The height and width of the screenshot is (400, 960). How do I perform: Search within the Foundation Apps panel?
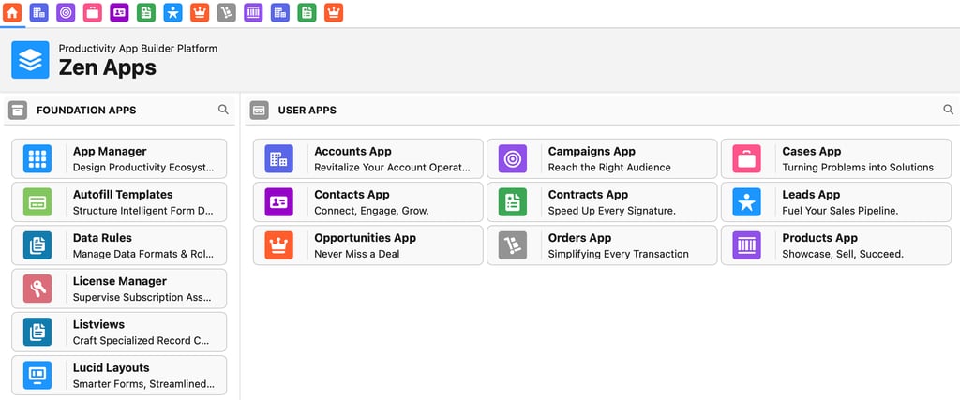[223, 110]
